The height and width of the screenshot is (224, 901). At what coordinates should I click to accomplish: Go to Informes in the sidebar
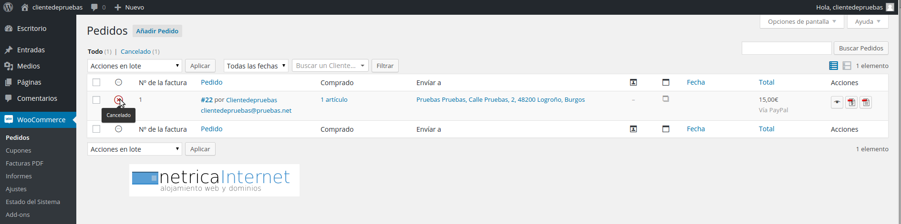[x=19, y=176]
